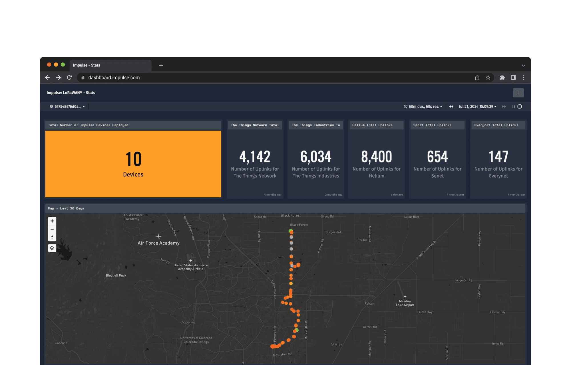Open the info button at top right

518,93
